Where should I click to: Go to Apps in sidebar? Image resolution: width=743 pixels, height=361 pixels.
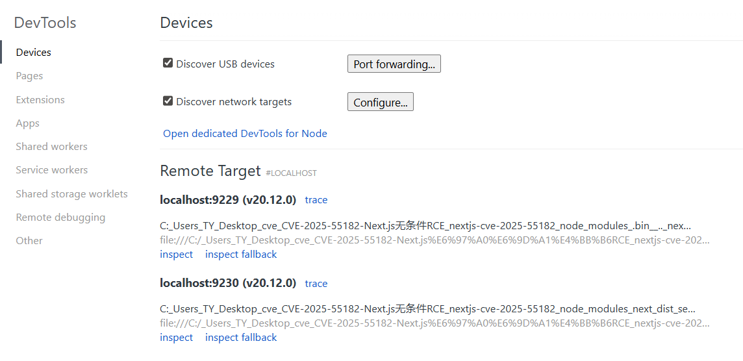click(28, 123)
